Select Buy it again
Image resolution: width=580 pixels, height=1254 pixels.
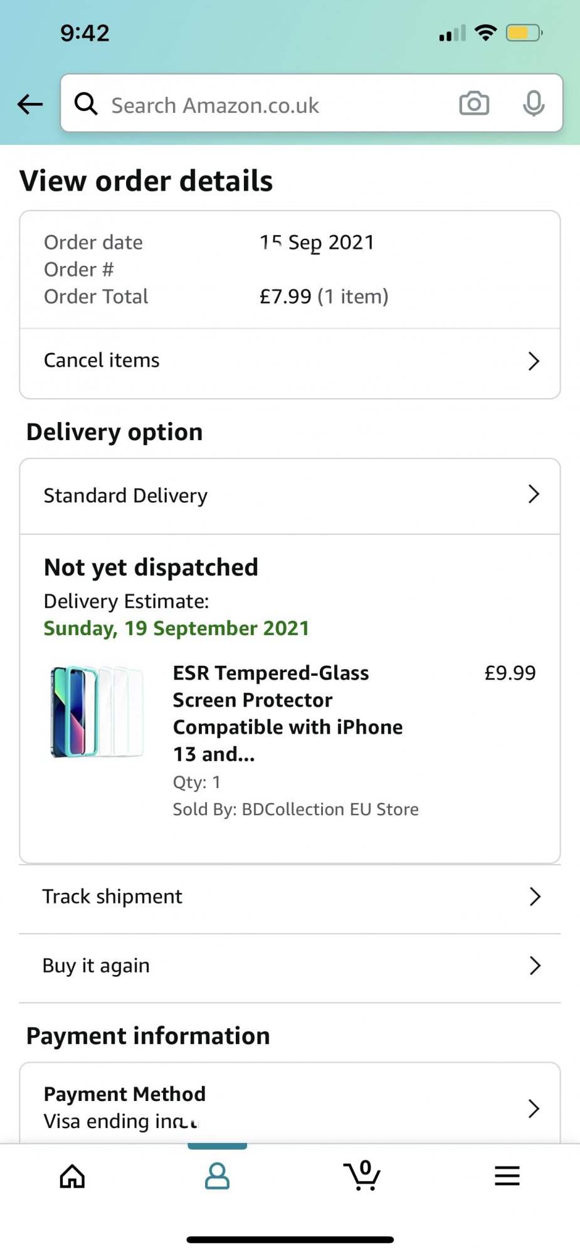click(96, 966)
